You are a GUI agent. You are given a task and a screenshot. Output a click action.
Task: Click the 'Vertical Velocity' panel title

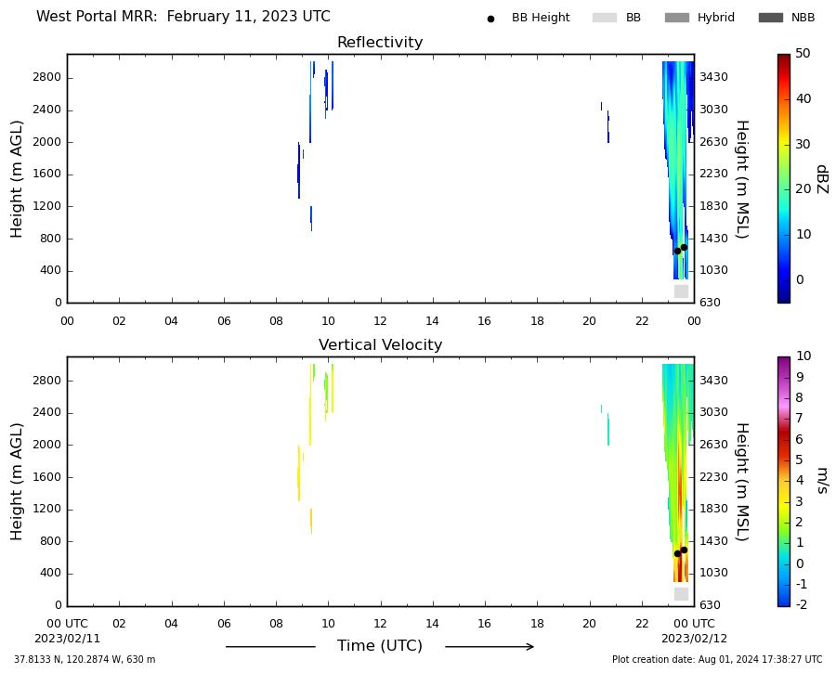pos(380,344)
